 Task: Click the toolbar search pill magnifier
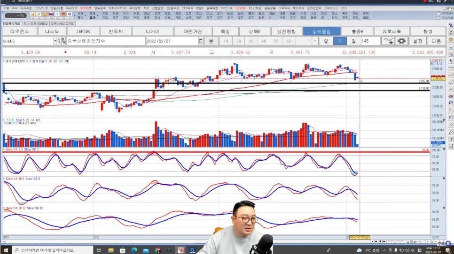[23, 15]
